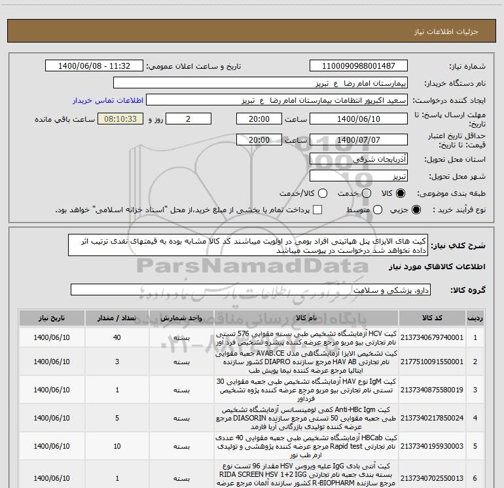The height and width of the screenshot is (488, 504).
Task: Click the delivery city field تبریز
Action: [x=359, y=176]
